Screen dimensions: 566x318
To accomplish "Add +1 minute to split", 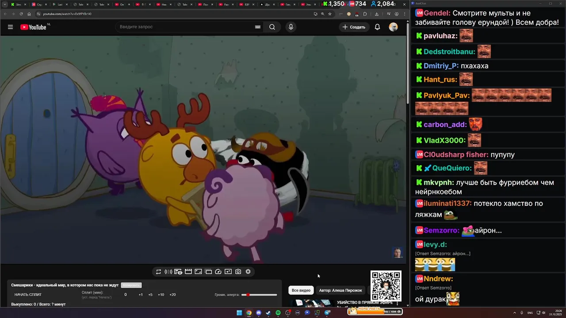I will point(141,295).
